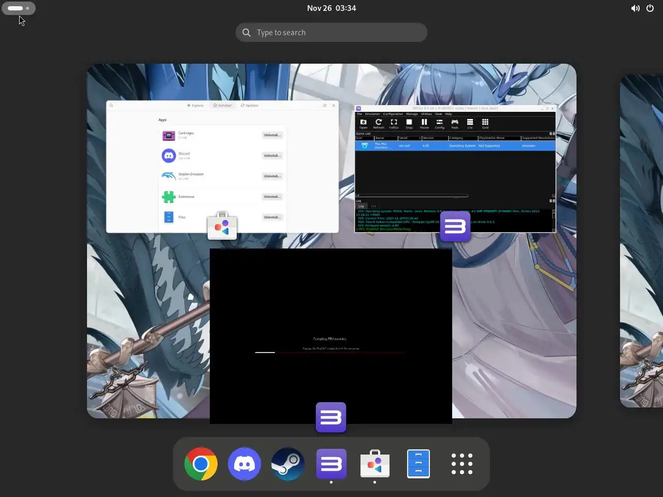The height and width of the screenshot is (497, 663).
Task: Select the Log tab in RPCS3 log panel
Action: (362, 206)
